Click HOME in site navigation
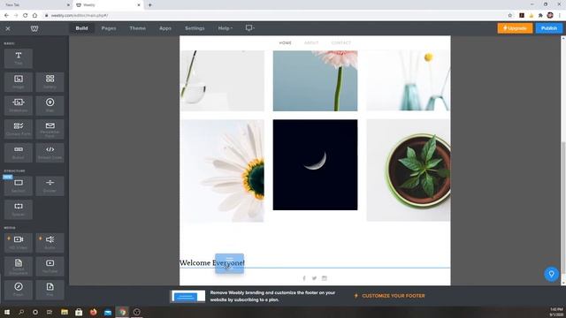Screen dimensions: 566x318 285,43
